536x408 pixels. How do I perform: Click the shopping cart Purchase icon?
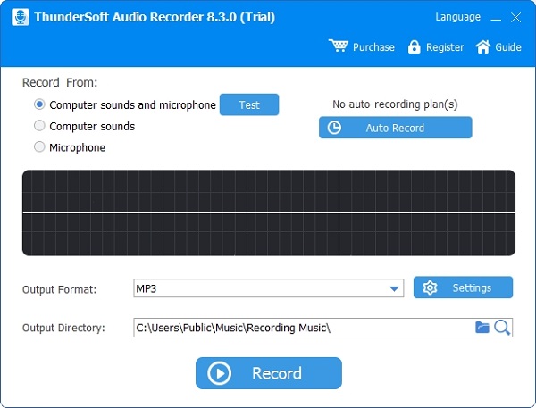(338, 46)
